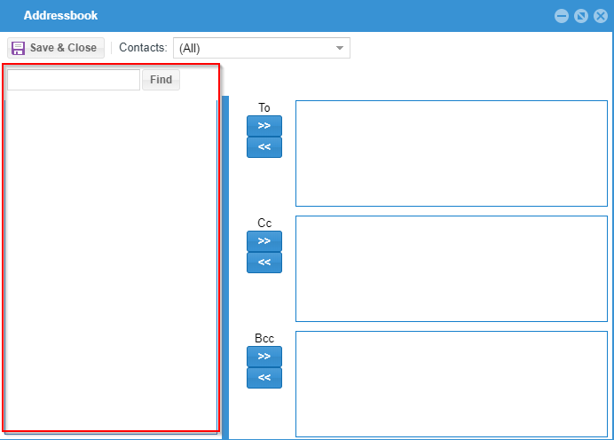Open the Contacts (All) dropdown

click(x=262, y=48)
